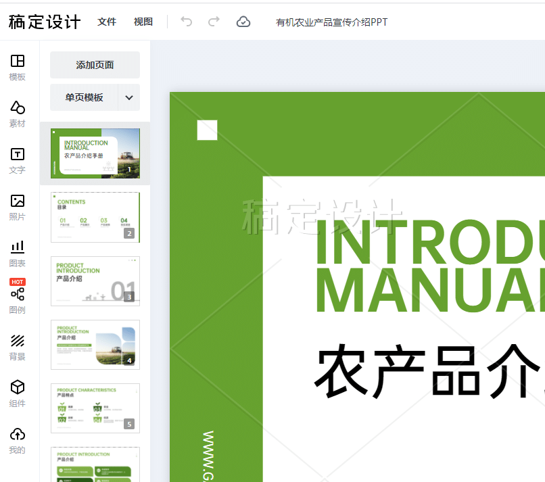Select the INTRODUCTION MANUAL heading on canvas
This screenshot has width=545, height=482.
[430, 266]
